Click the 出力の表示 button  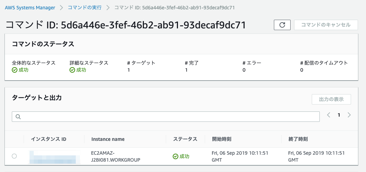(331, 99)
